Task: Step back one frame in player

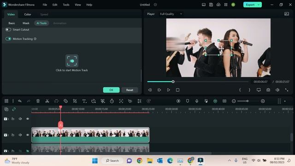Action: (x=150, y=90)
